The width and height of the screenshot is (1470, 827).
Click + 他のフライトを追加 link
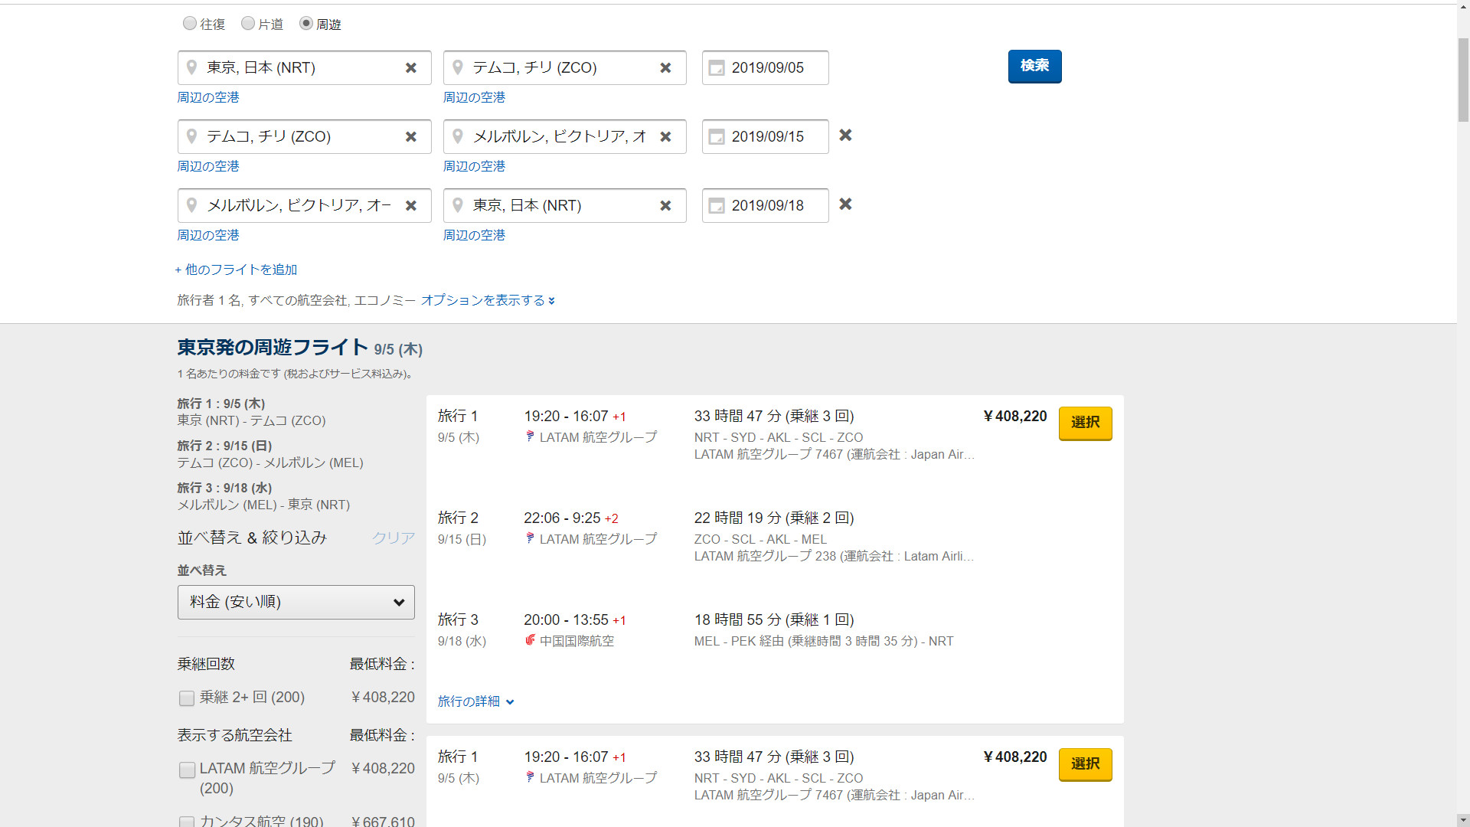click(x=237, y=270)
